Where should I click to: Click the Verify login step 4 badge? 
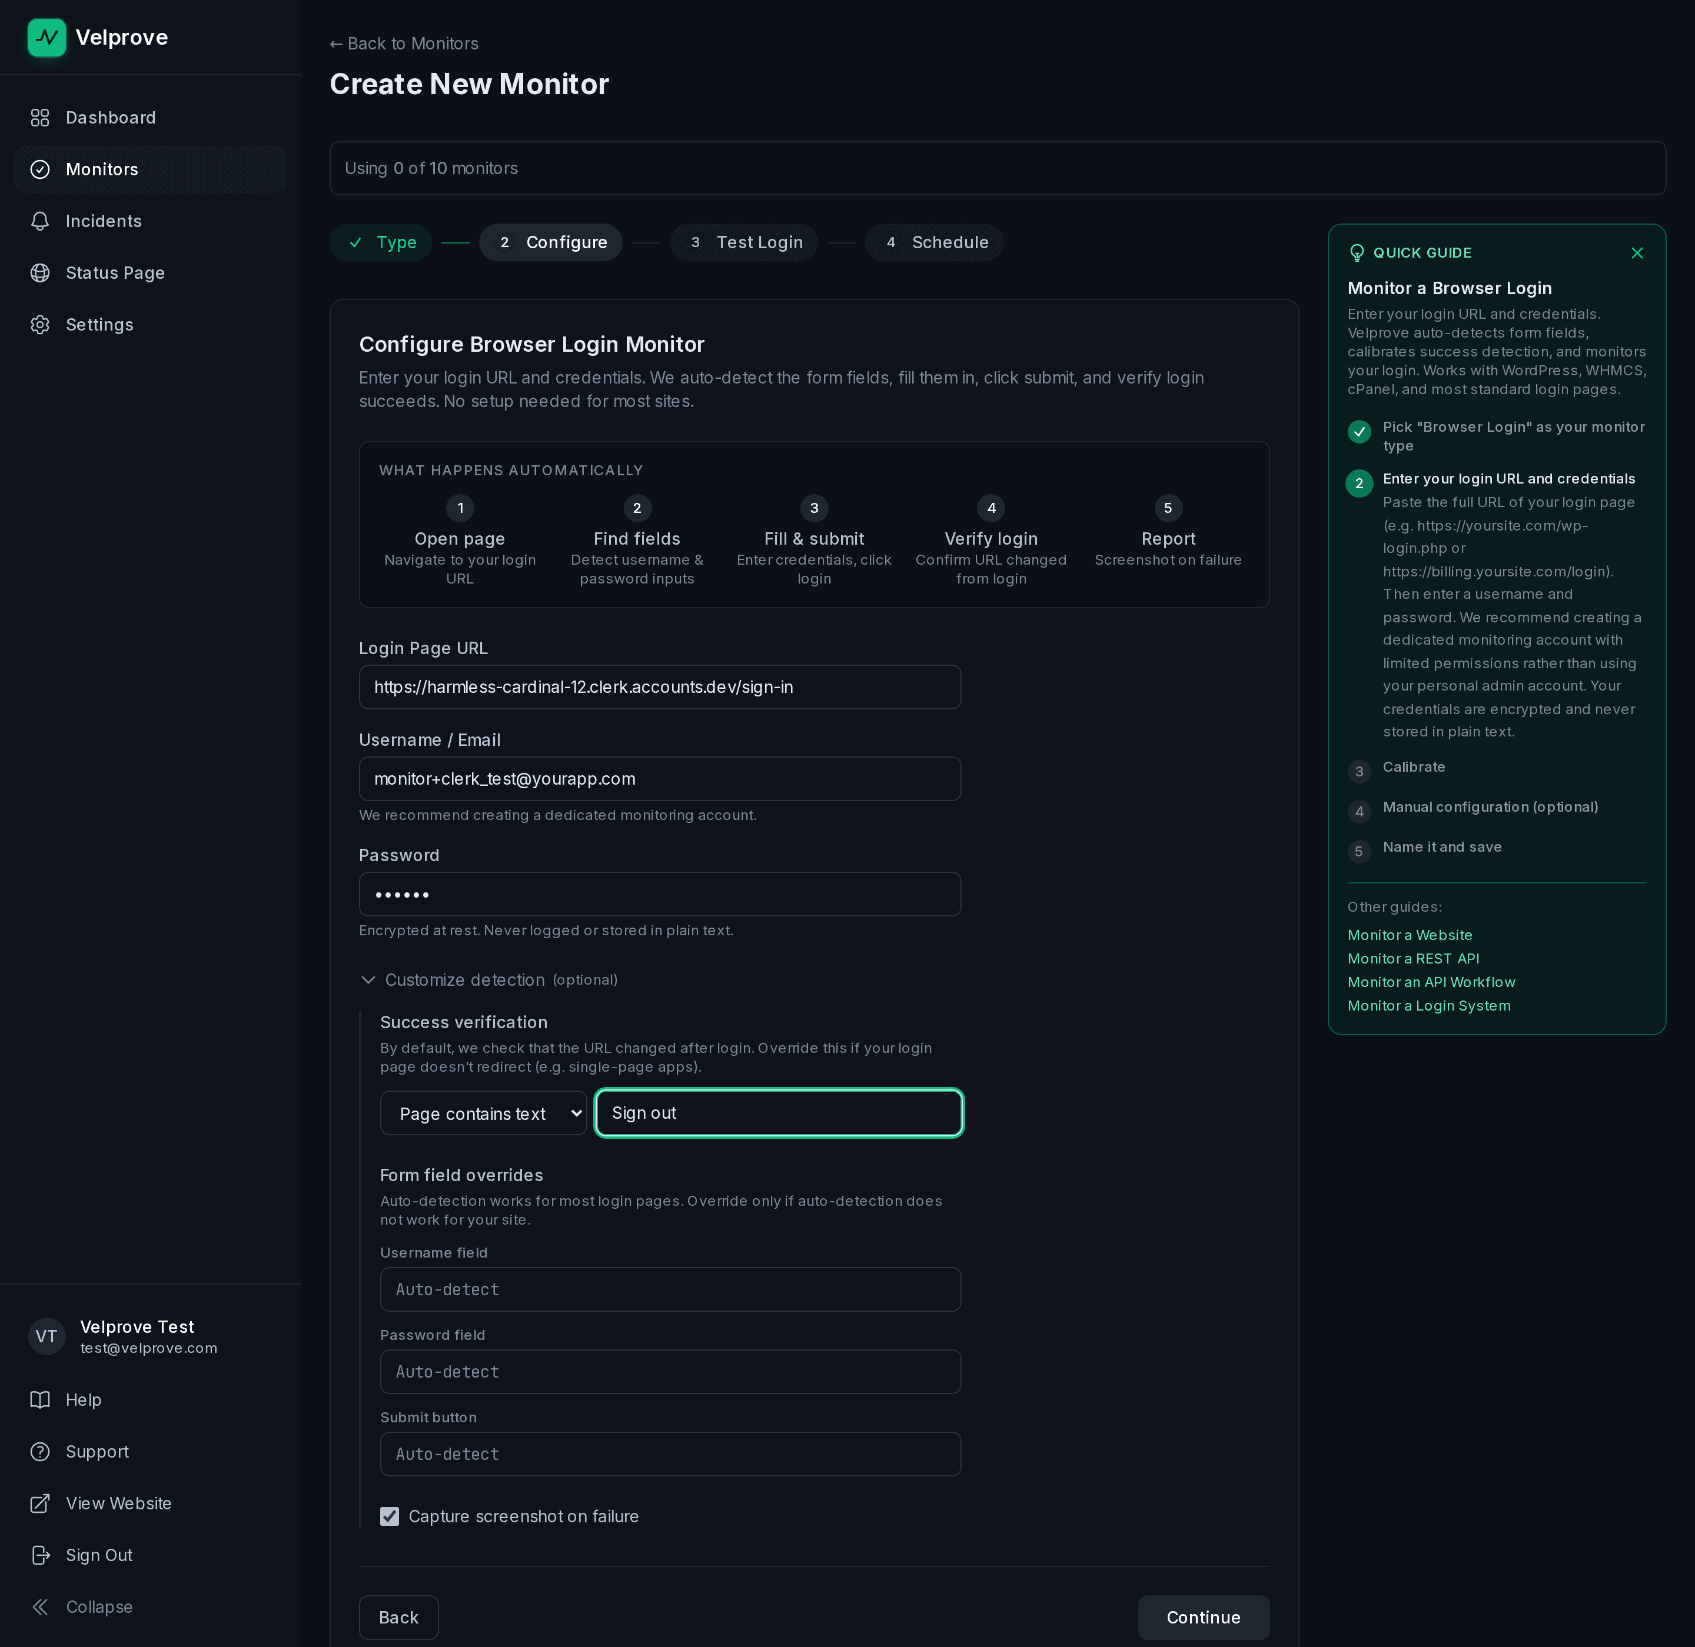click(991, 508)
